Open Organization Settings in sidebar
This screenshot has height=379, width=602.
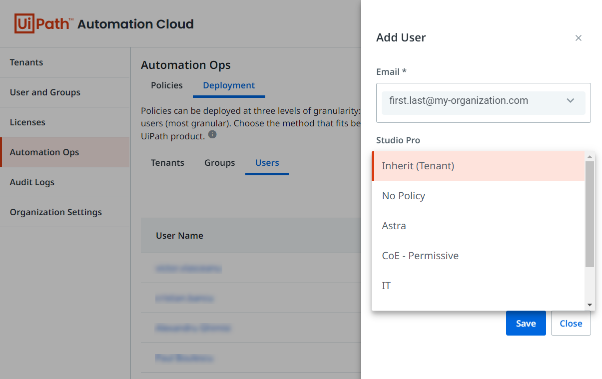[x=65, y=212]
